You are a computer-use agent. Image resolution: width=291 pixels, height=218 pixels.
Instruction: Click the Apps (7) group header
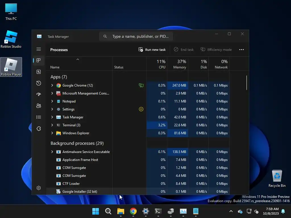tap(59, 77)
